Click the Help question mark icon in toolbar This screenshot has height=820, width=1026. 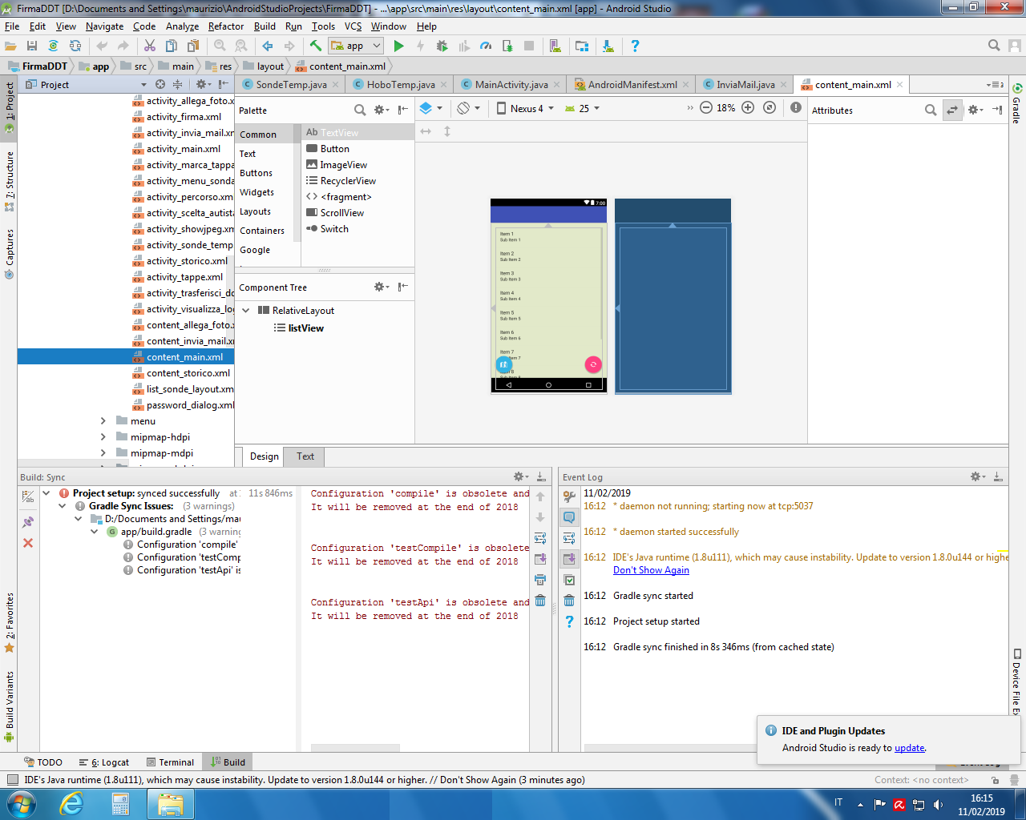click(635, 46)
